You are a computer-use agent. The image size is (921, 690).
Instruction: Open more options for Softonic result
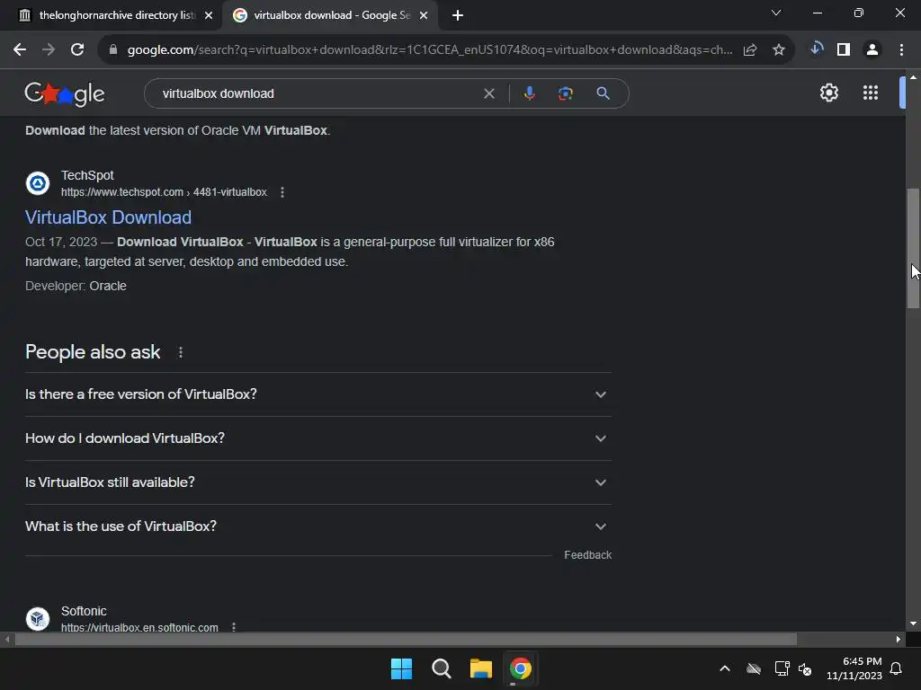[234, 626]
